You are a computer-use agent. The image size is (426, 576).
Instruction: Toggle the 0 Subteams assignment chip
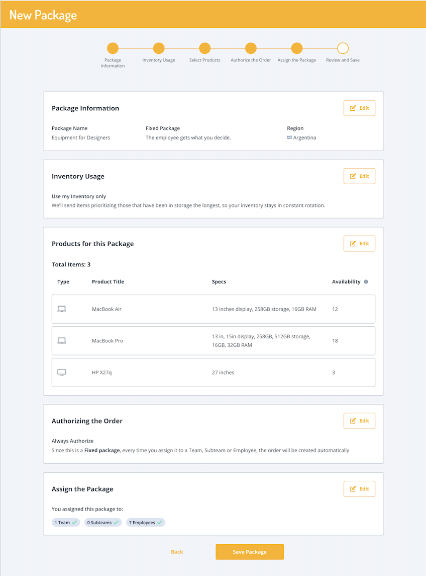[x=102, y=522]
